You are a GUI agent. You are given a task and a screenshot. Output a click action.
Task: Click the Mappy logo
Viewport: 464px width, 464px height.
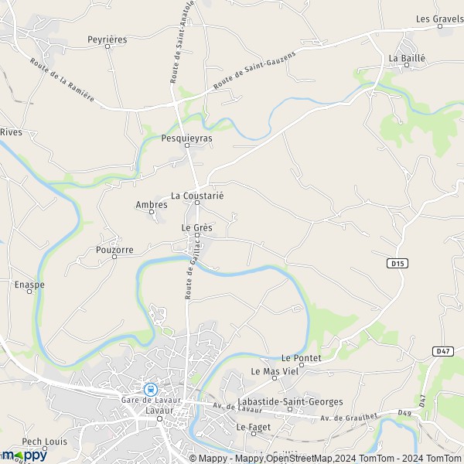coord(24,455)
